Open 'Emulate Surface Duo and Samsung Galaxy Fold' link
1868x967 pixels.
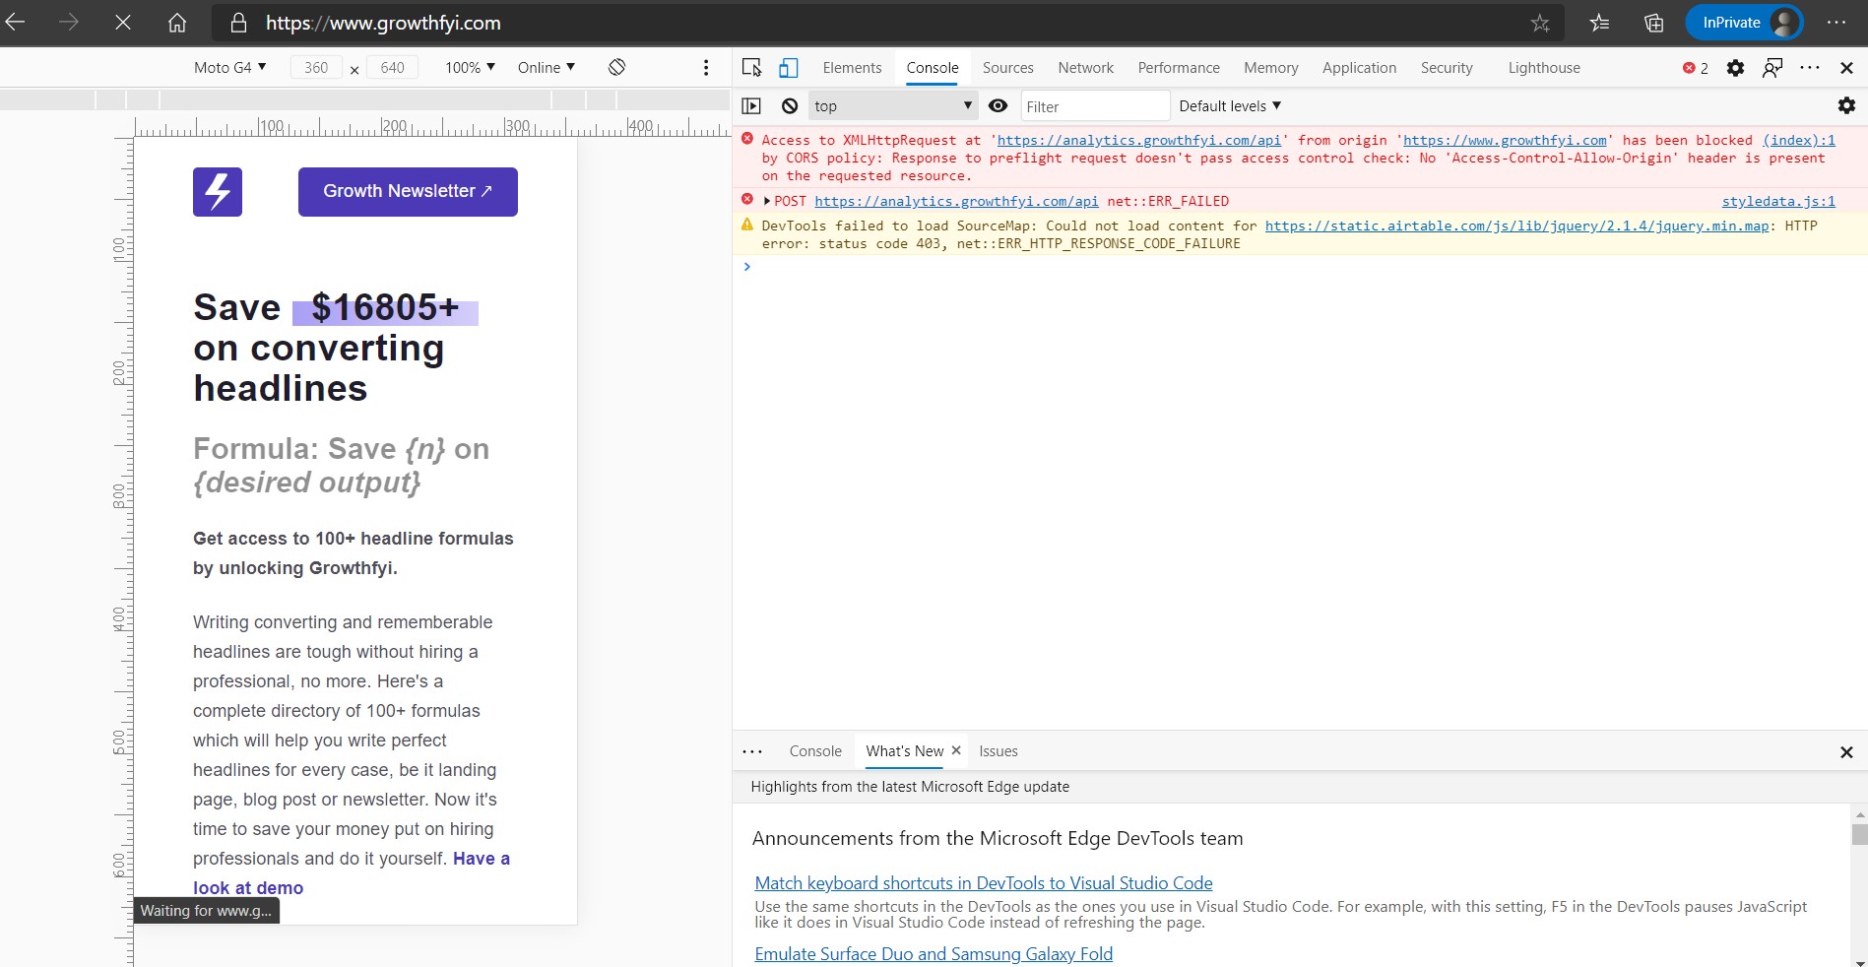click(x=934, y=954)
